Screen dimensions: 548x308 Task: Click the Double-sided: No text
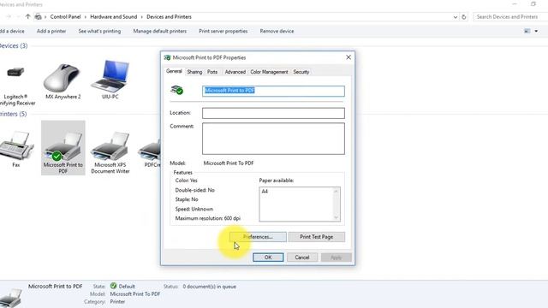point(194,190)
